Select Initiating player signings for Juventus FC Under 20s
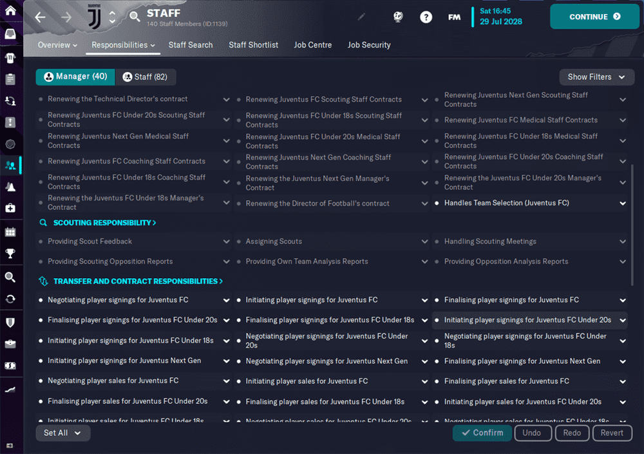Viewport: 644px width, 454px height. coord(529,320)
